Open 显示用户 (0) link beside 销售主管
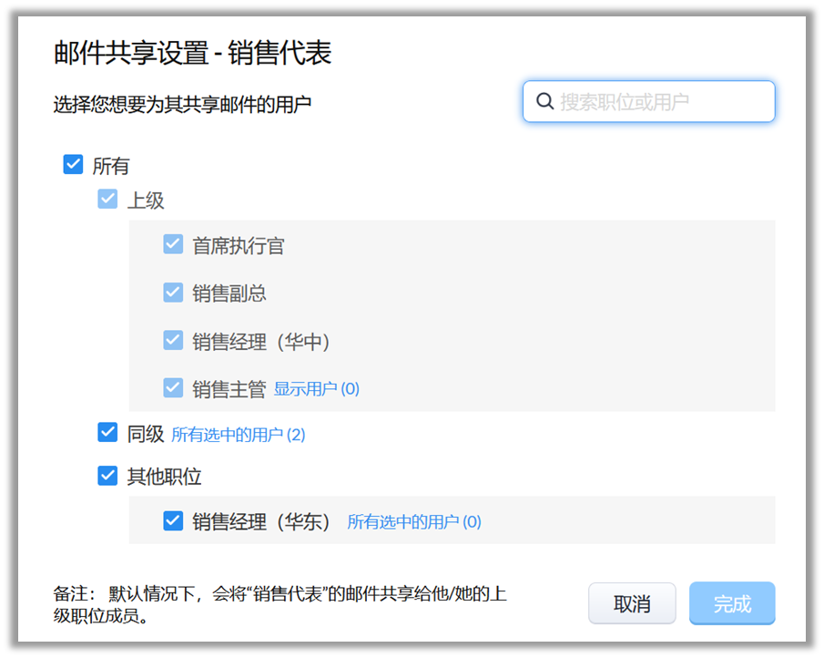The image size is (824, 658). pos(317,389)
